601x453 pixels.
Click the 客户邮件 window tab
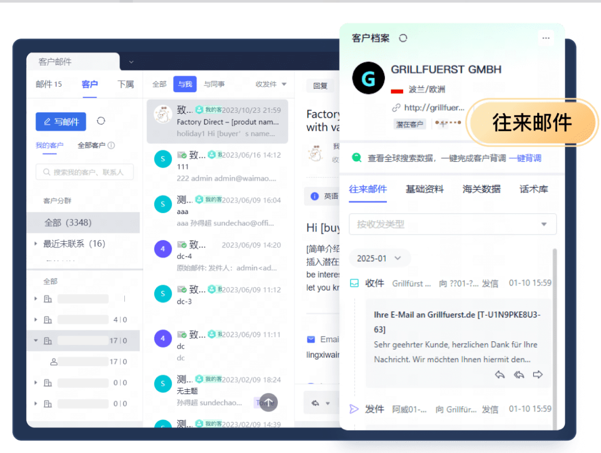[x=73, y=62]
